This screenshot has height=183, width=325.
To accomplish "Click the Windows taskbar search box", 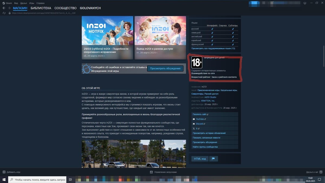I will 37,179.
